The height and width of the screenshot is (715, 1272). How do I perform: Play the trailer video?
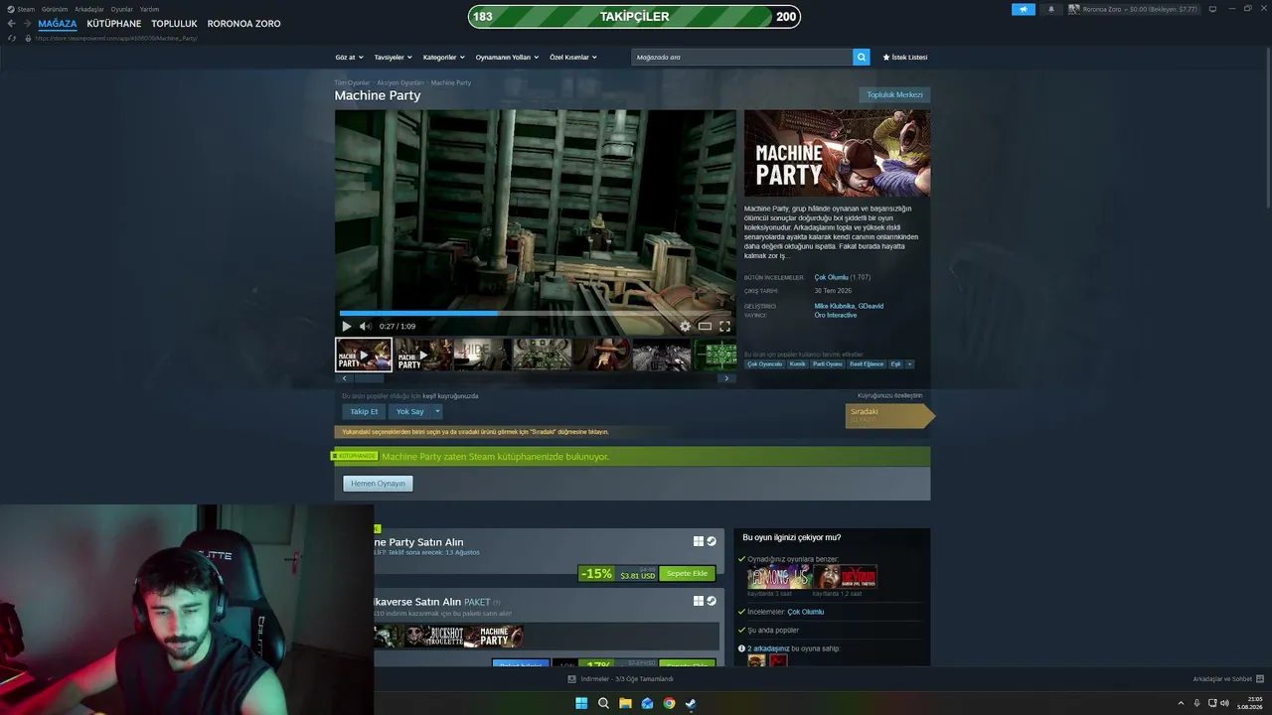tap(347, 326)
